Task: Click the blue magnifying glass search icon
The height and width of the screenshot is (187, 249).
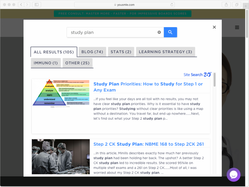Action: (170, 32)
